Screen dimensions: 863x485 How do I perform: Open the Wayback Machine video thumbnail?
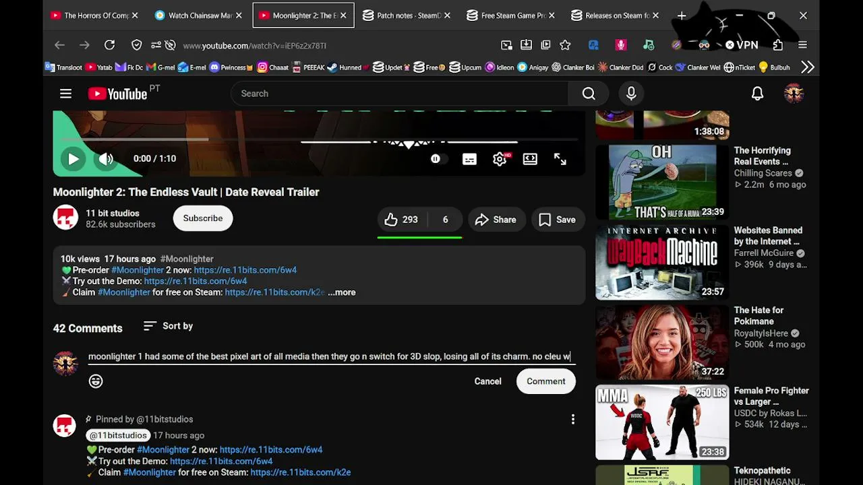click(662, 262)
